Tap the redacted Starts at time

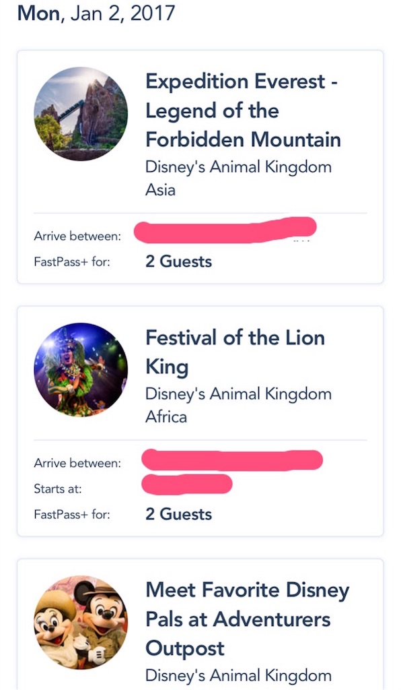[186, 484]
